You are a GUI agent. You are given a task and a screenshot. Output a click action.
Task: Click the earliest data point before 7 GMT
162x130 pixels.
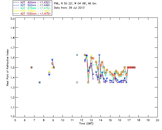click(31, 67)
